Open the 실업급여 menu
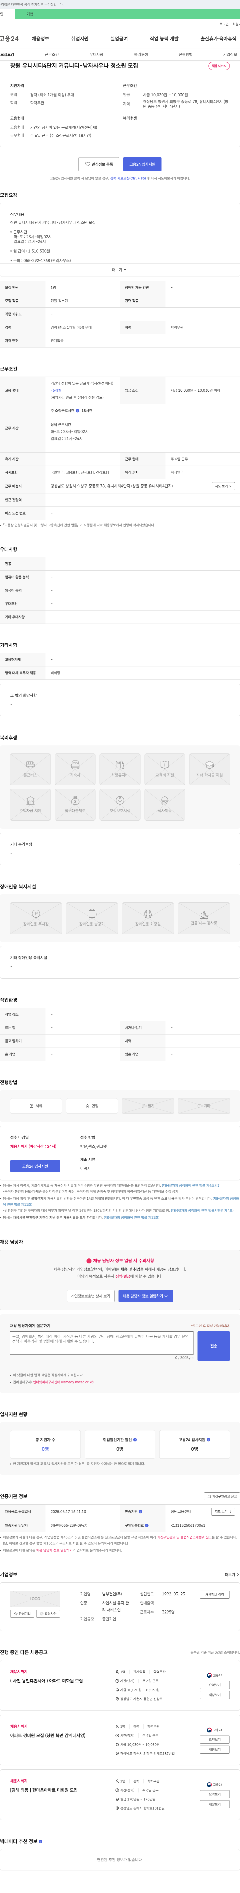Image resolution: width=240 pixels, height=1893 pixels. coord(118,38)
